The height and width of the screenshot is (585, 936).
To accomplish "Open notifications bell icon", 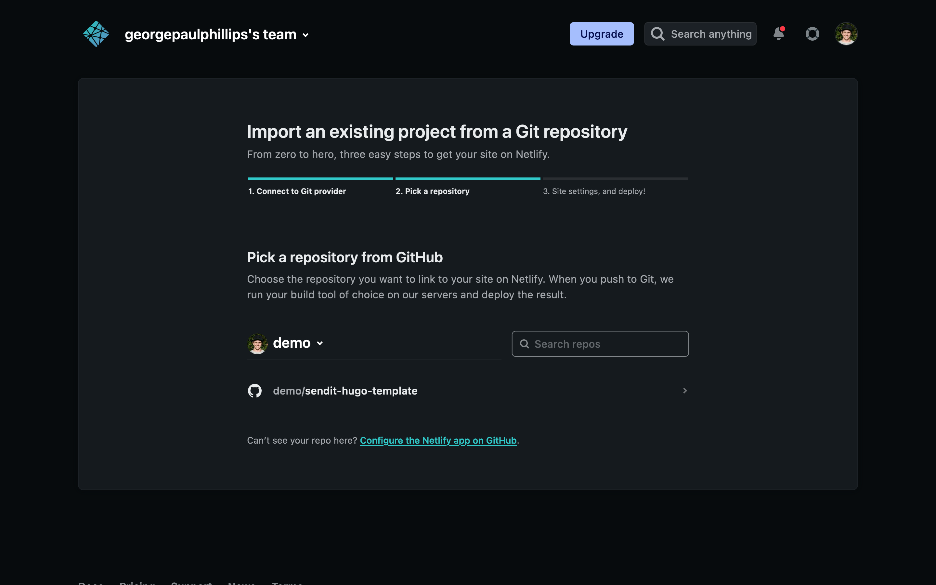I will pos(779,34).
